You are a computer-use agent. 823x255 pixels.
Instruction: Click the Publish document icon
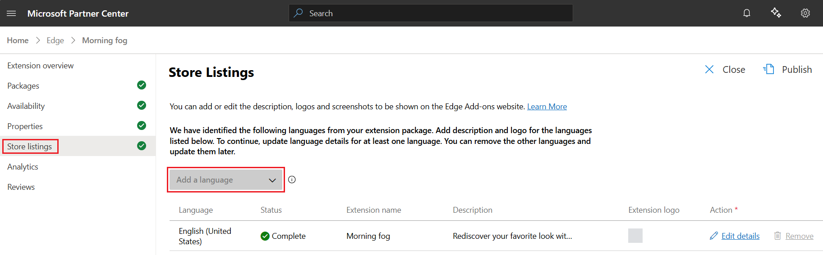click(769, 69)
